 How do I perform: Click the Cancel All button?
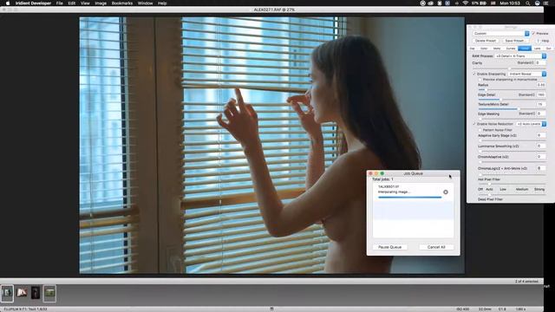436,247
